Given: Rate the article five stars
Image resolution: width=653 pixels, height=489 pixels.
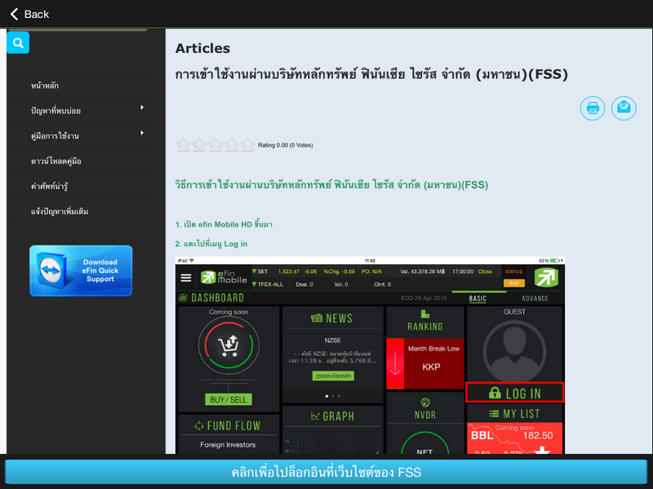Looking at the screenshot, I should [247, 145].
